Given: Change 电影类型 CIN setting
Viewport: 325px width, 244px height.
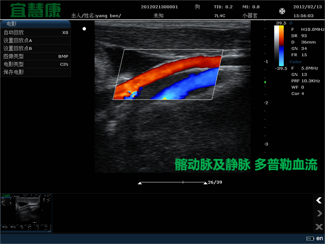Looking at the screenshot, I should (35, 64).
